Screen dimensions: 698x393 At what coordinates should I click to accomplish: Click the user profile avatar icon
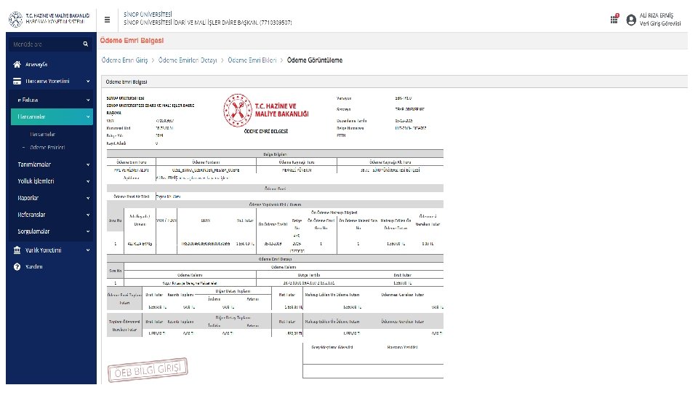[x=631, y=20]
